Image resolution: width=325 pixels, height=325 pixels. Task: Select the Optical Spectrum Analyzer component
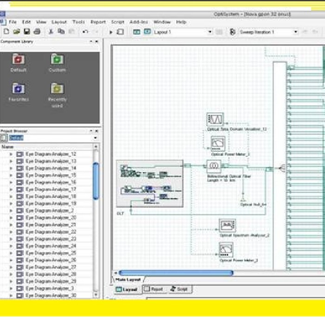tap(227, 226)
